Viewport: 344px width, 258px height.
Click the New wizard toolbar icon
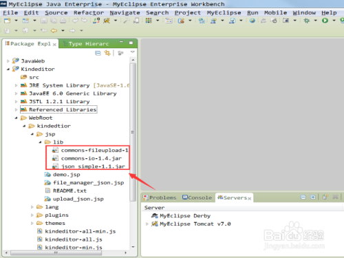tap(8, 21)
